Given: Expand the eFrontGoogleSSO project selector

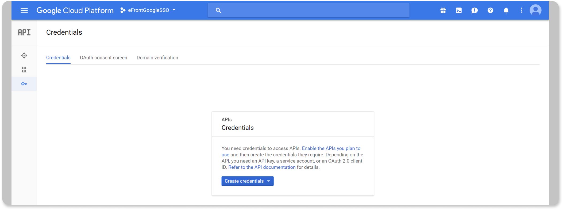Looking at the screenshot, I should pos(148,10).
